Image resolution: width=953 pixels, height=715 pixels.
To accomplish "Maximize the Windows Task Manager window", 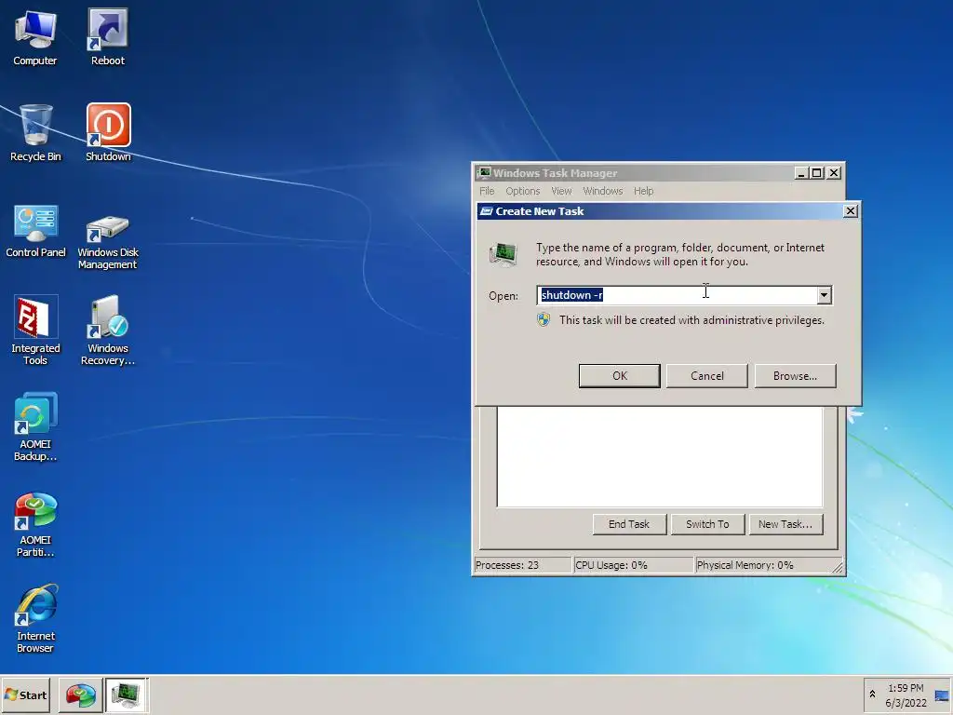I will [x=817, y=172].
